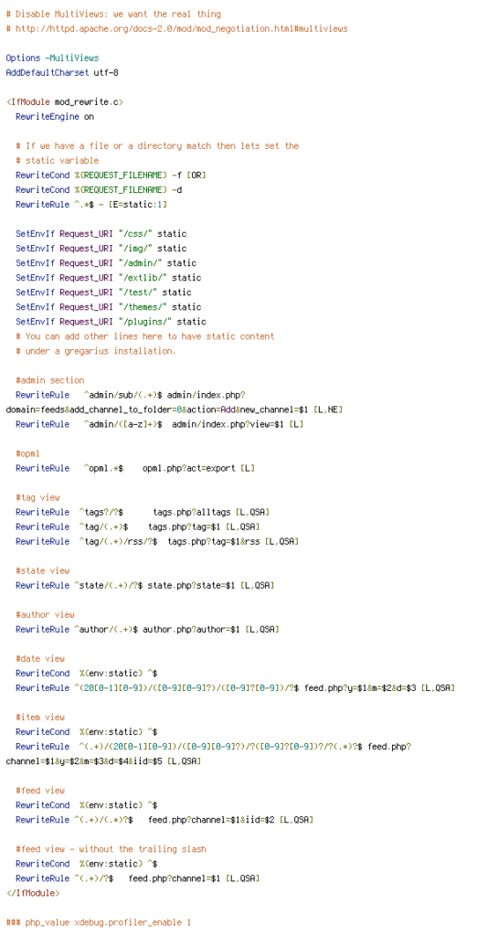Screen dimensions: 488x936
Task: Click the closing </IfModule> tag
Action: click(33, 893)
